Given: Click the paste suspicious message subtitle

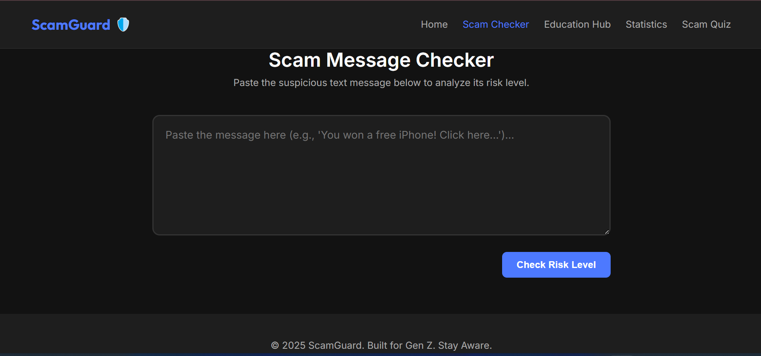Looking at the screenshot, I should 381,83.
